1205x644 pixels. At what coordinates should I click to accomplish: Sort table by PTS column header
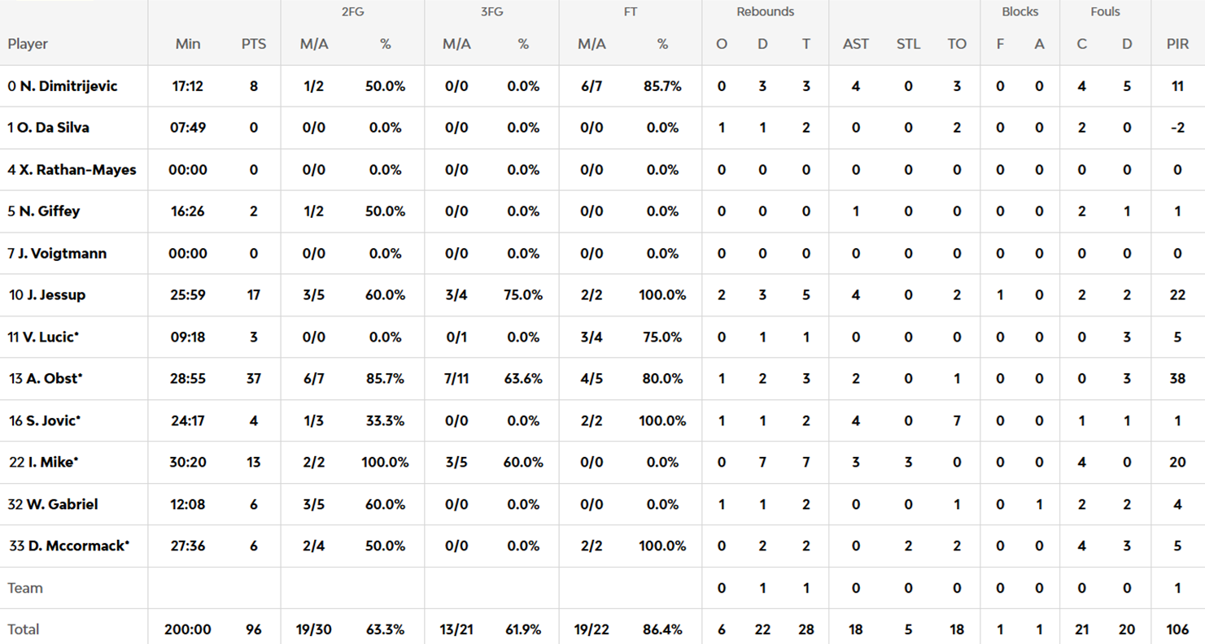point(254,45)
